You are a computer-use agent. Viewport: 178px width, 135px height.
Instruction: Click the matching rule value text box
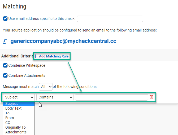[x=111, y=97]
